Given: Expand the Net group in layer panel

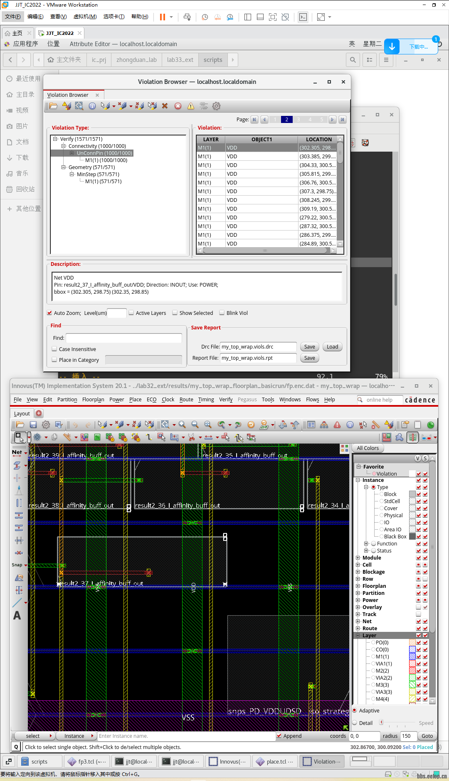Looking at the screenshot, I should click(x=358, y=621).
